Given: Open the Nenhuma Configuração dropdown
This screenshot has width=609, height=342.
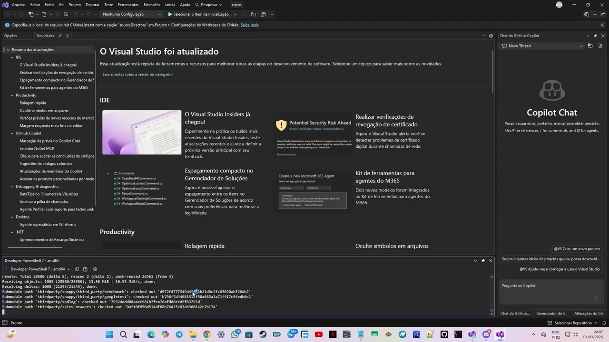Looking at the screenshot, I should (132, 14).
